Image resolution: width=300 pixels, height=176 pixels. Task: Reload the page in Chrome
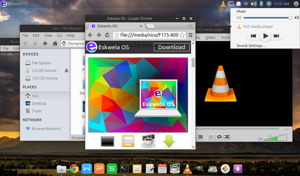[x=107, y=35]
